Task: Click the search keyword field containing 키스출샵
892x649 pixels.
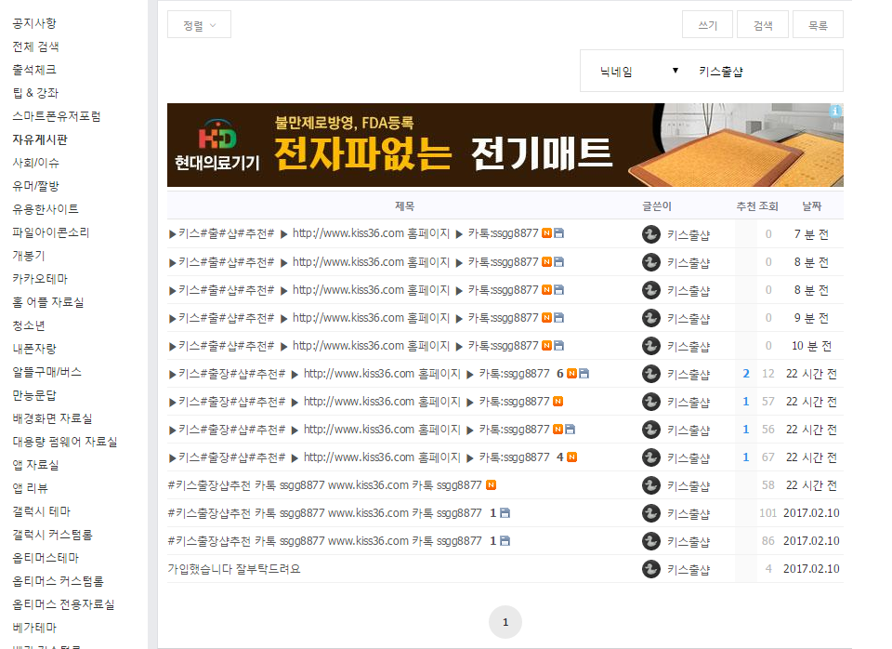Action: tap(762, 72)
